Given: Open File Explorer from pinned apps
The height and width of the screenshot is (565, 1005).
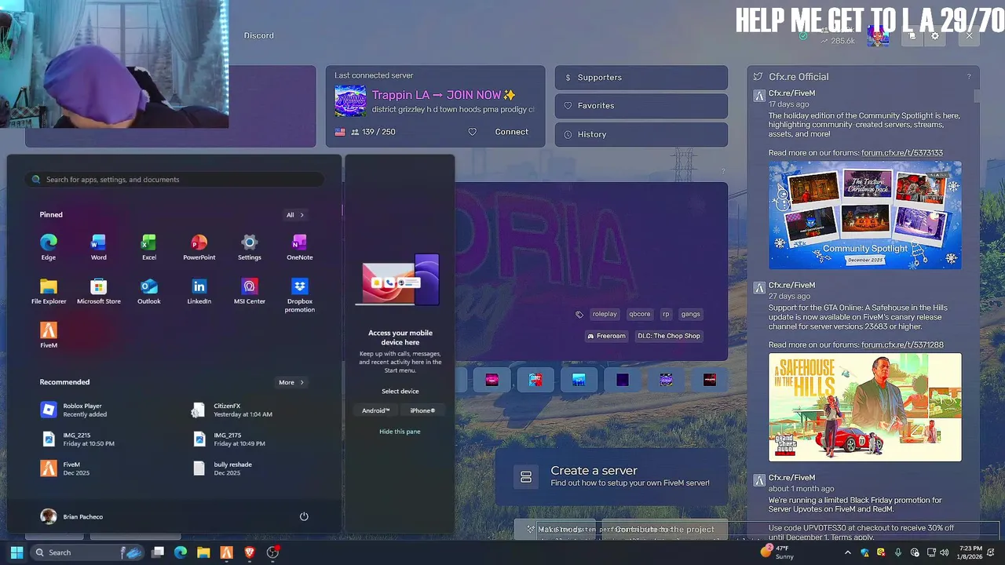Looking at the screenshot, I should [49, 290].
